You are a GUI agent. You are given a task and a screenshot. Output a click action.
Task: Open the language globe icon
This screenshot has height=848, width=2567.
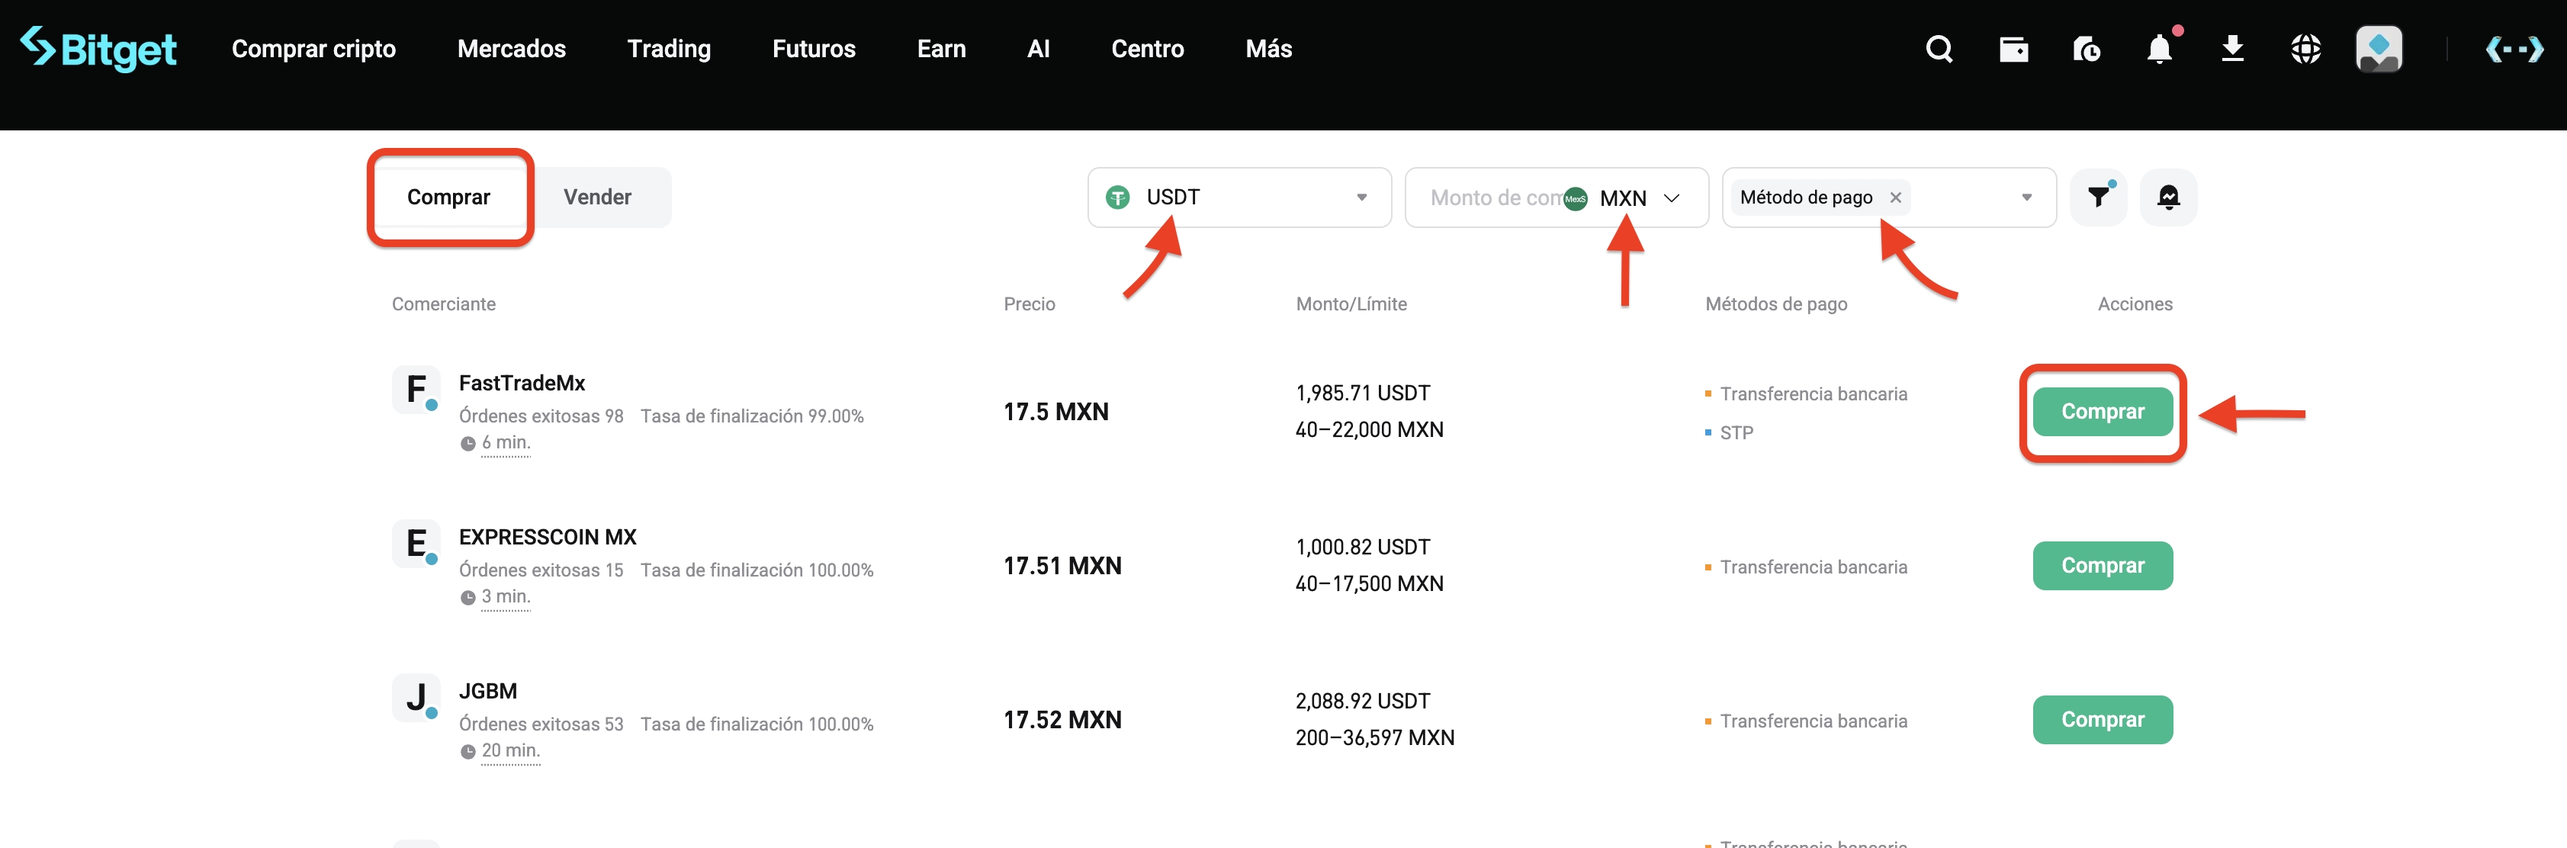[2306, 48]
